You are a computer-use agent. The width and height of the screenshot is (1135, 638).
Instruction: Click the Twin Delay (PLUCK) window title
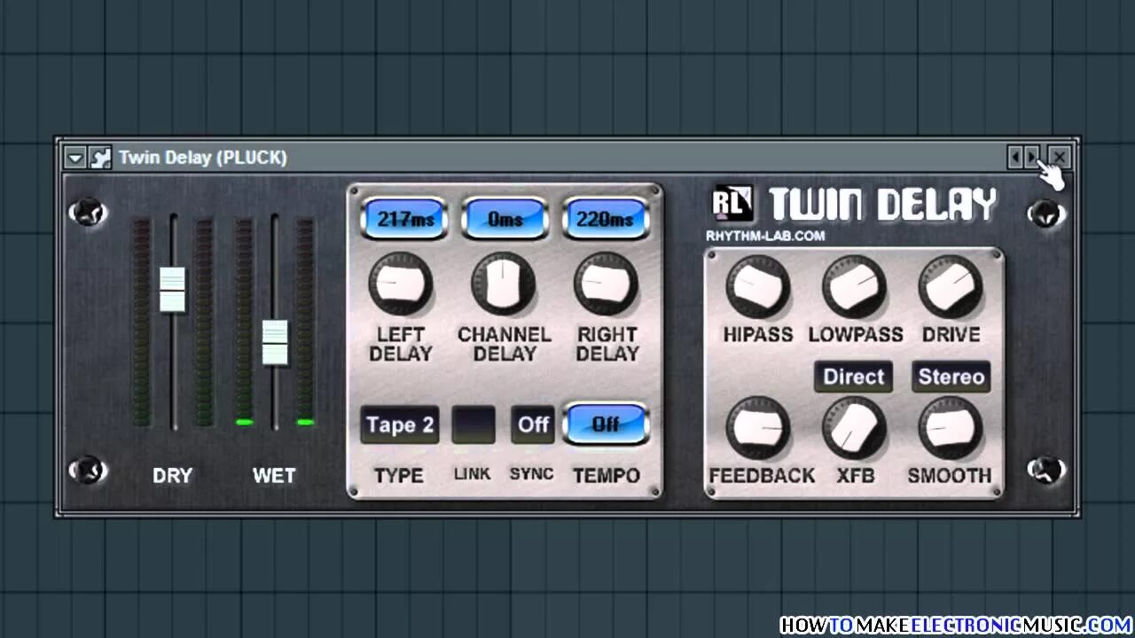tap(203, 158)
